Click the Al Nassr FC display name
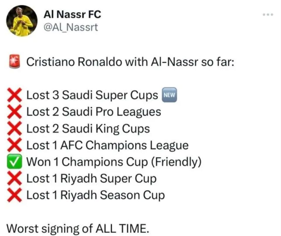The image size is (281, 236). [x=72, y=14]
